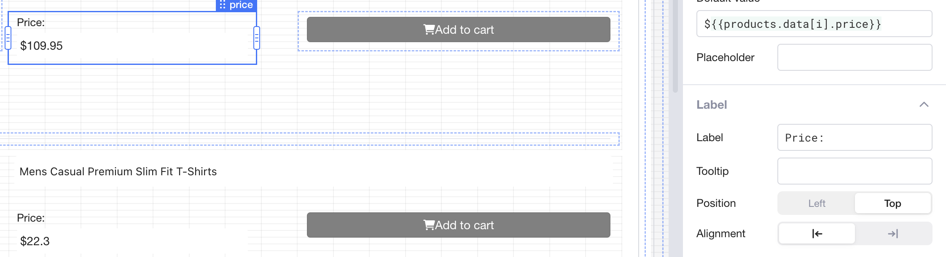This screenshot has width=946, height=257.
Task: Click the inspector panel's vertical scrollbar
Action: [x=675, y=46]
